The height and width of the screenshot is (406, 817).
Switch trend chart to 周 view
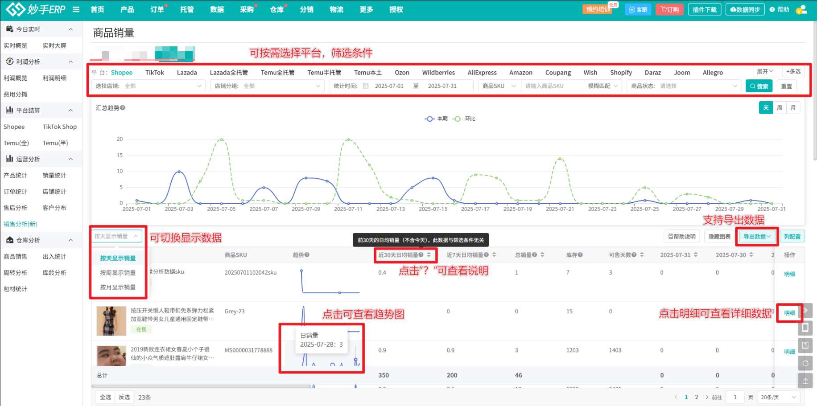pyautogui.click(x=779, y=108)
